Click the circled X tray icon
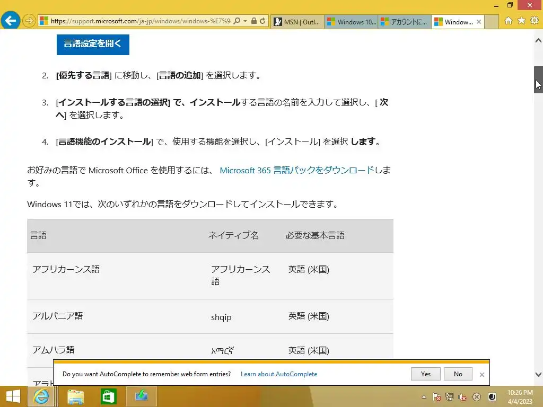The image size is (543, 407). pos(477,397)
